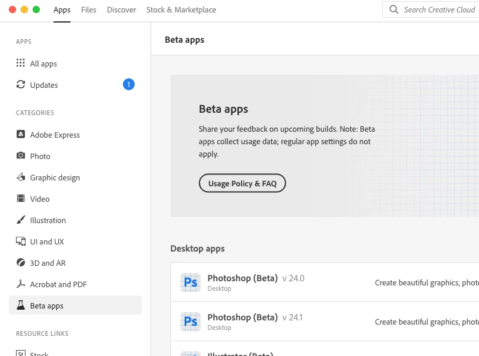This screenshot has height=356, width=479.
Task: Click the yellow macOS minimize window button
Action: (24, 9)
